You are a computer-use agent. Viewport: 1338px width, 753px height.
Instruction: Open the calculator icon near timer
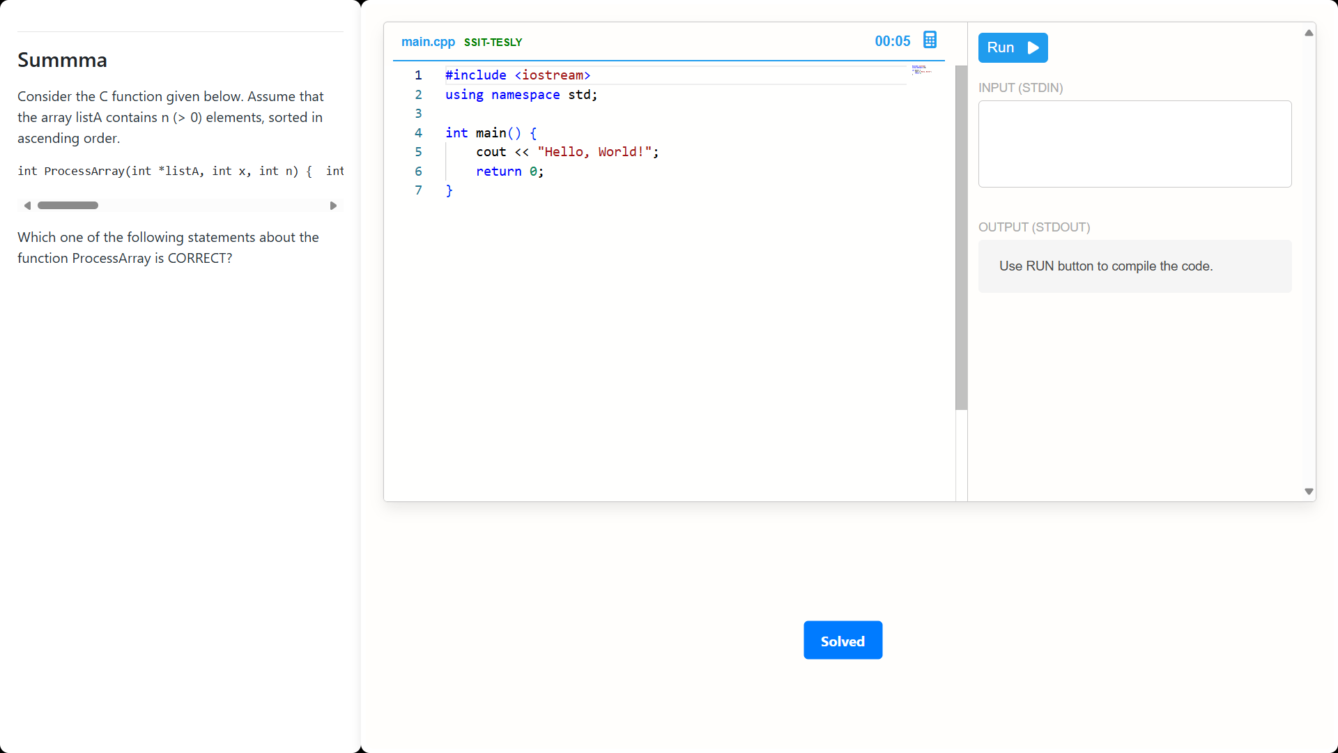tap(930, 40)
